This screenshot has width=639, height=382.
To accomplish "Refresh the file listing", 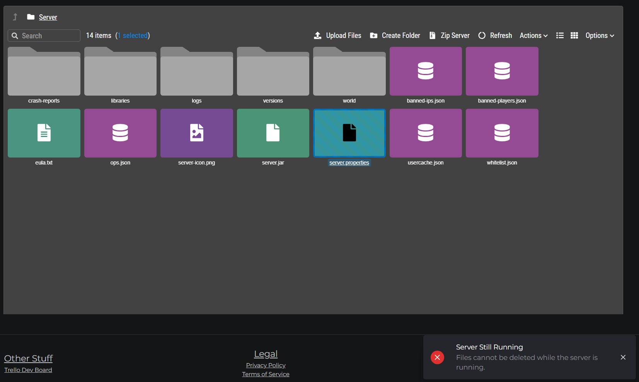I will [x=495, y=36].
